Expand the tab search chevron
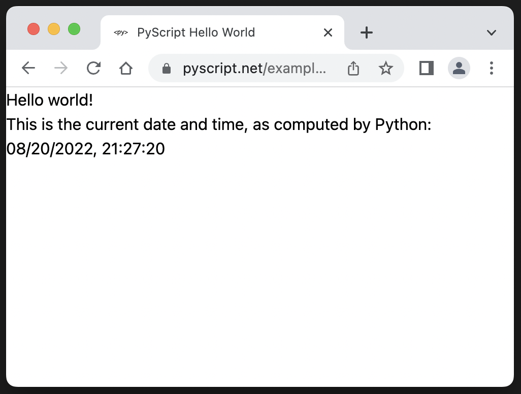The height and width of the screenshot is (394, 521). (x=492, y=32)
